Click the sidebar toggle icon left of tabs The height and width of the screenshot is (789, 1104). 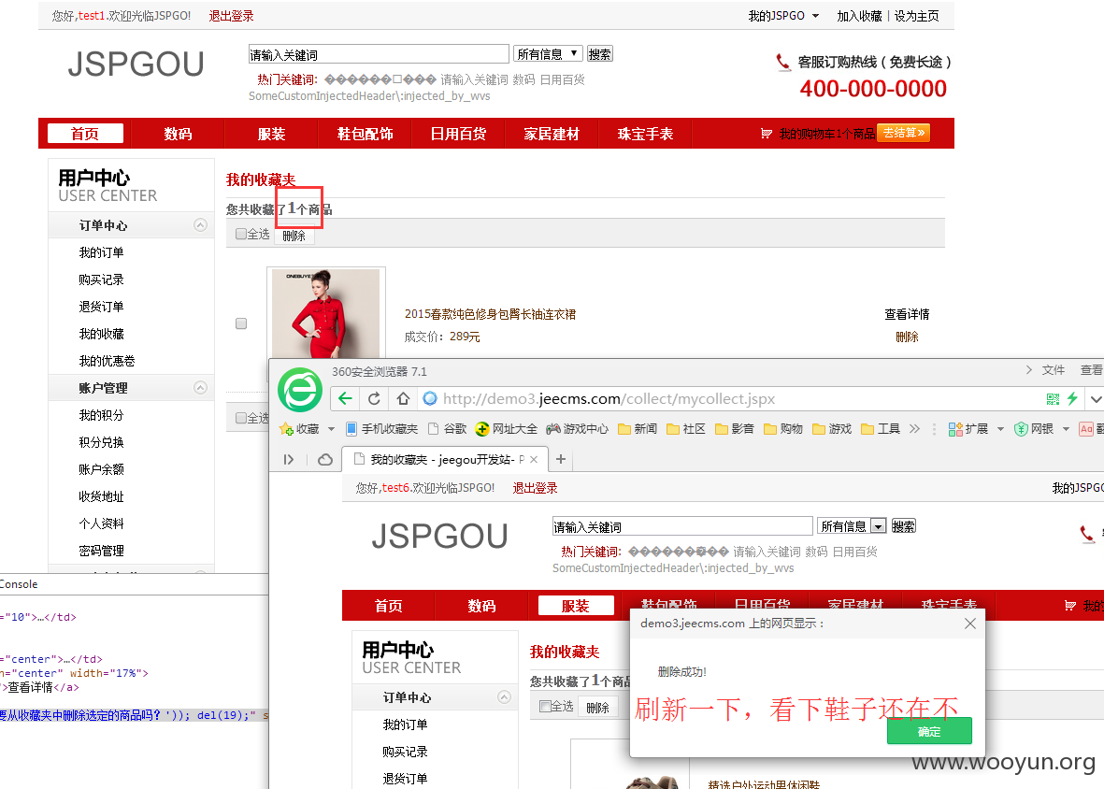(289, 460)
